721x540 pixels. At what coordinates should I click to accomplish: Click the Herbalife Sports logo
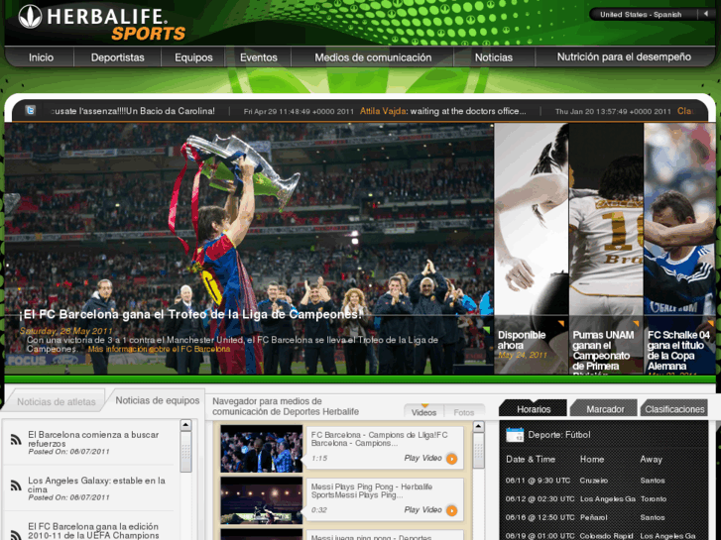click(x=101, y=23)
